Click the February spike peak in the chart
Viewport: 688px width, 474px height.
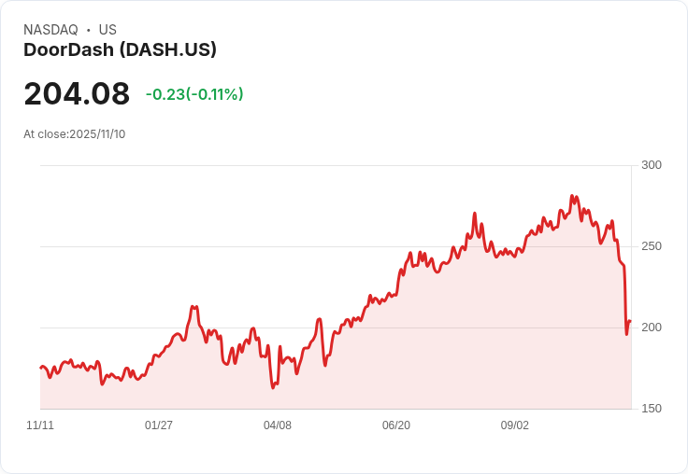(x=193, y=307)
